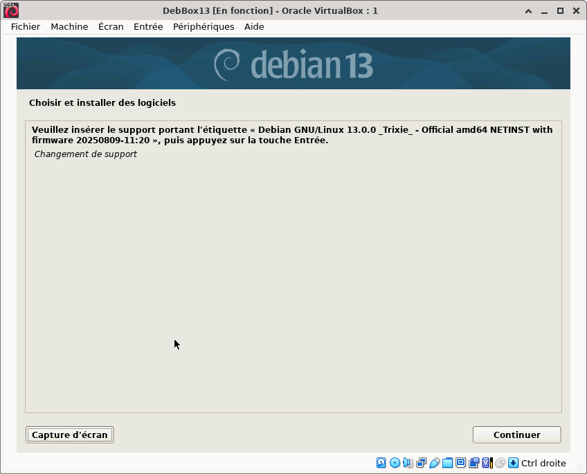This screenshot has height=474, width=587.
Task: Open the shared folders indicator
Action: 447,463
